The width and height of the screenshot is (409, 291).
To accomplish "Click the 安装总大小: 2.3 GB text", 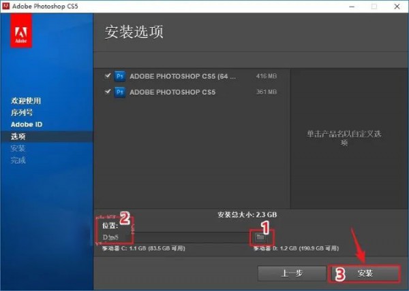I will (x=247, y=215).
